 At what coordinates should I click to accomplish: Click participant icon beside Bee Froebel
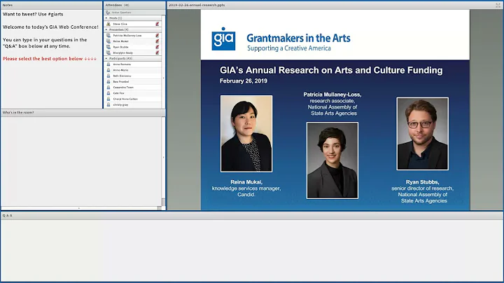[x=108, y=82]
